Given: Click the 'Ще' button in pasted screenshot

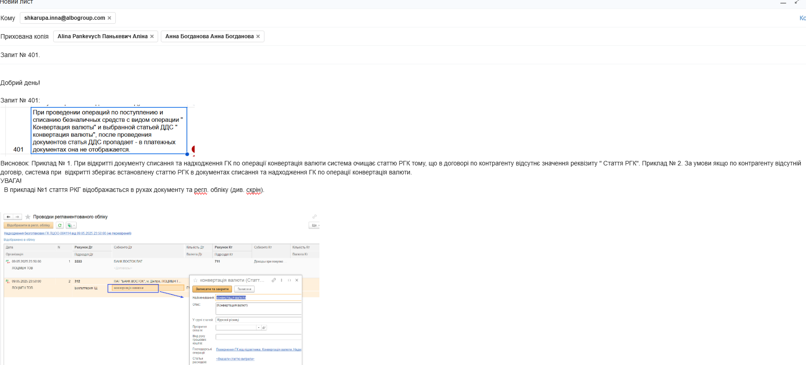Looking at the screenshot, I should point(314,225).
